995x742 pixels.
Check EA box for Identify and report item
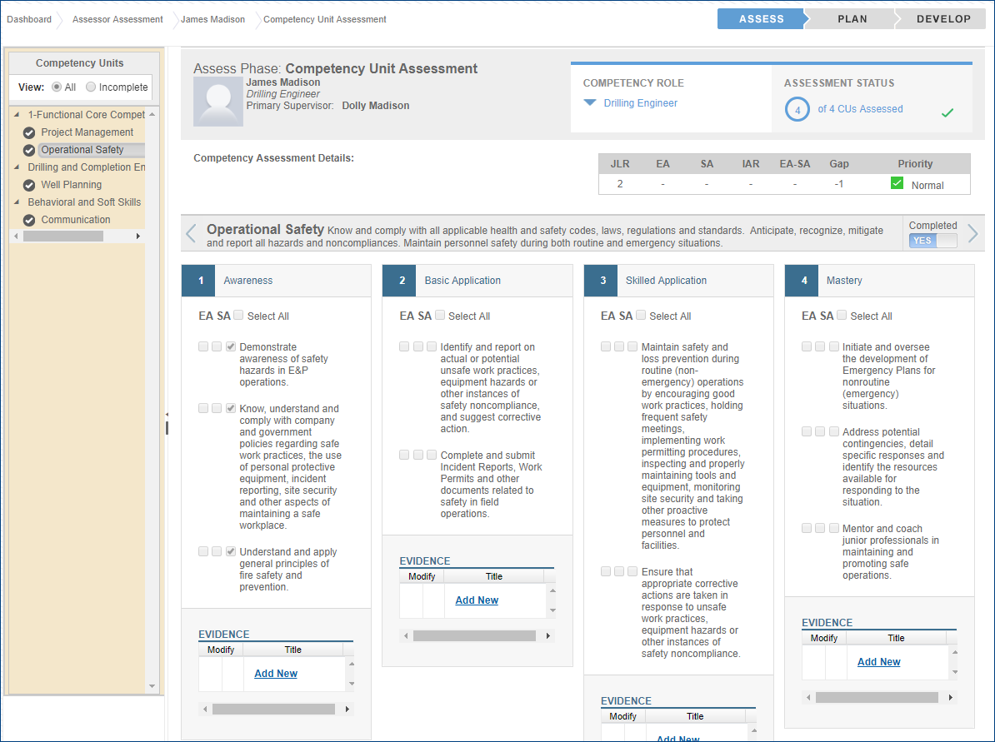coord(404,346)
